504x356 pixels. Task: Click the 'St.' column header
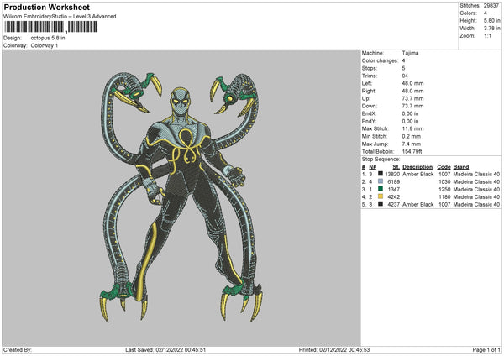click(396, 167)
